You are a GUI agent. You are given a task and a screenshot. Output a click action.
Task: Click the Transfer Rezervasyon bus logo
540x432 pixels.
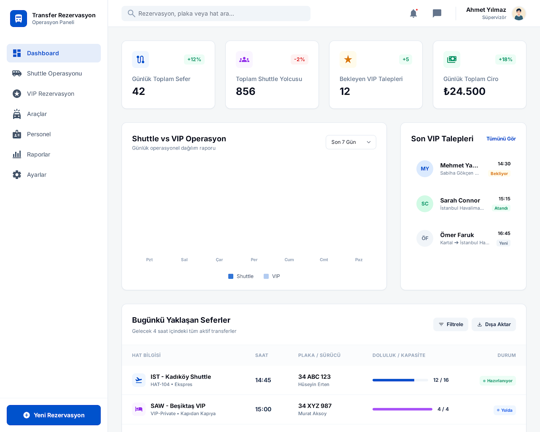(19, 19)
